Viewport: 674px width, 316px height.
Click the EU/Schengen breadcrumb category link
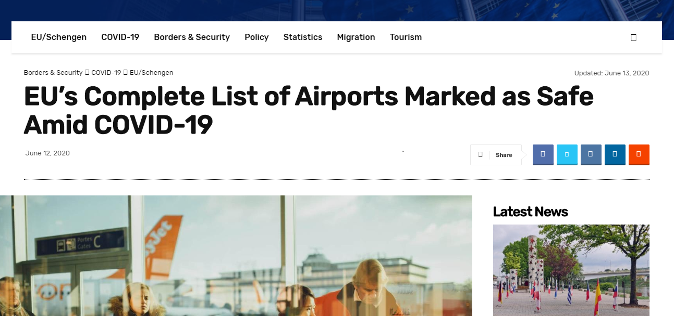tap(151, 73)
